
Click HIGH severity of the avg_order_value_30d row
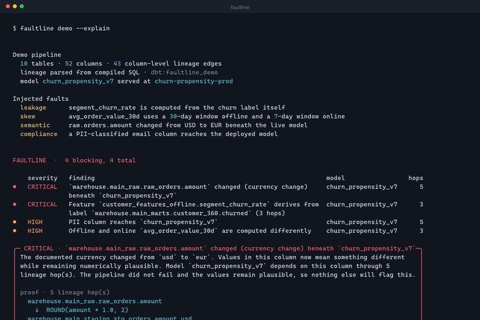[35, 231]
